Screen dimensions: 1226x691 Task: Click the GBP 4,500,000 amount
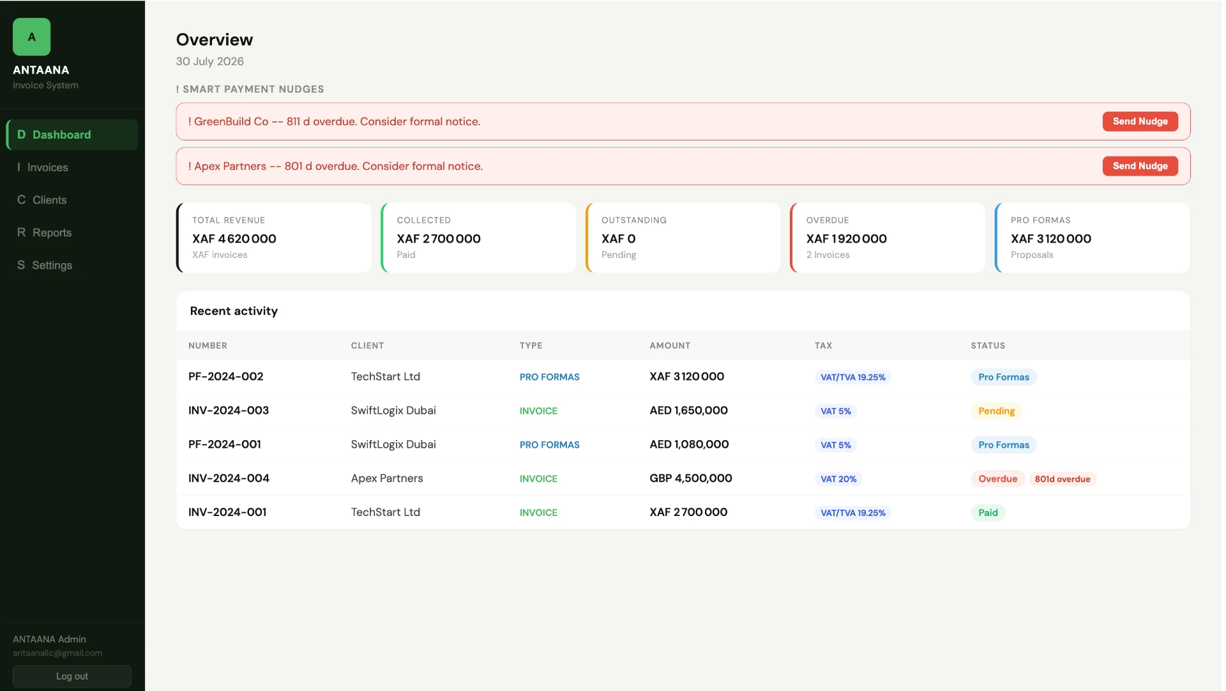(x=691, y=478)
